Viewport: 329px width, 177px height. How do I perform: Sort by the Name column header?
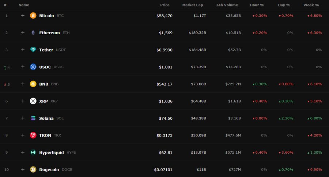24,5
